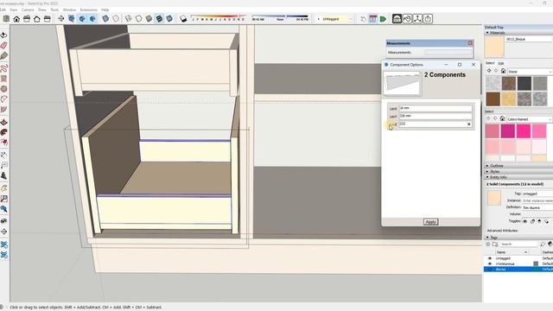
Task: Click Apply in Component Options
Action: tap(430, 222)
